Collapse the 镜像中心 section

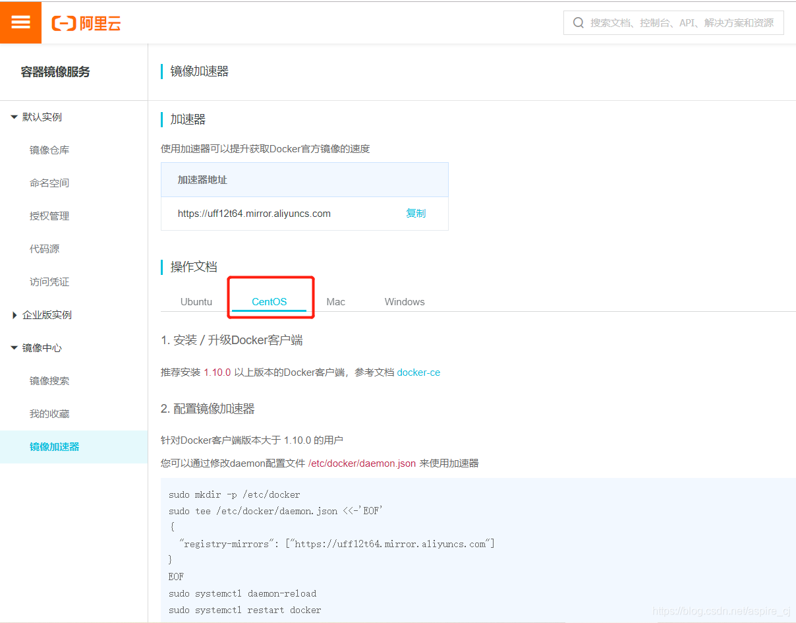pos(14,347)
